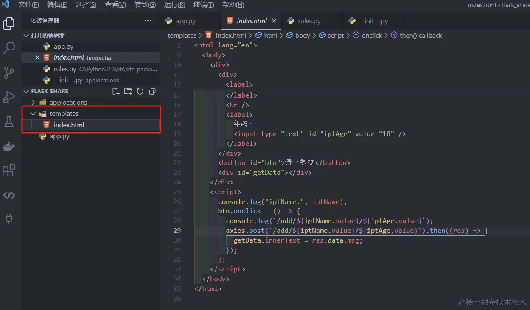The image size is (530, 310).
Task: Open the 帮助(H) menu
Action: coord(233,5)
